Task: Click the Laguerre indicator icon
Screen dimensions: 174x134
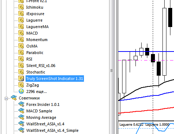Action: (x=21, y=20)
